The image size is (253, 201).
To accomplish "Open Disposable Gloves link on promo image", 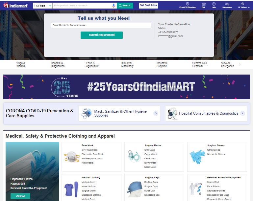I will click(21, 179).
